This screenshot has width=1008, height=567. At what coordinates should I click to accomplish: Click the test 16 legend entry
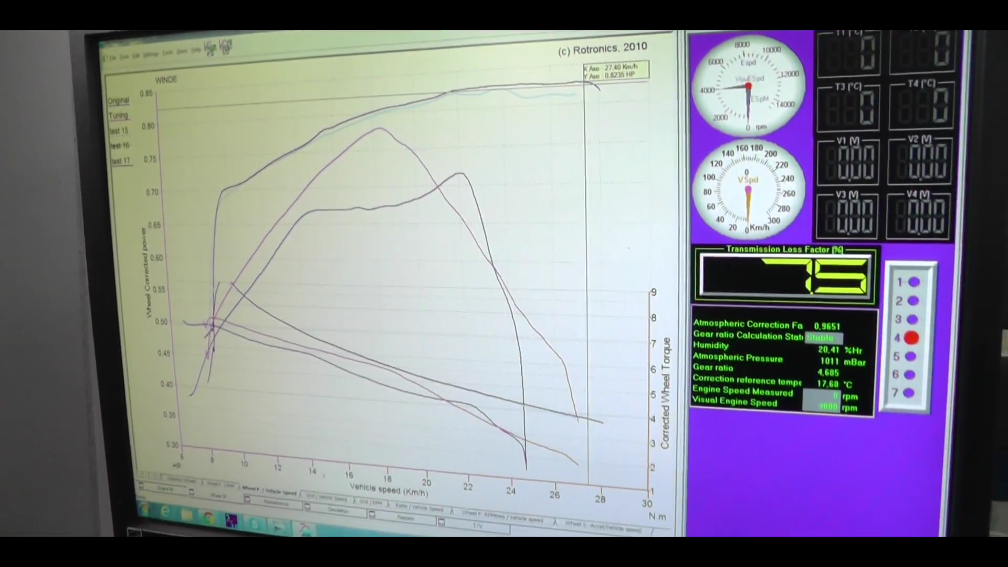pyautogui.click(x=120, y=145)
